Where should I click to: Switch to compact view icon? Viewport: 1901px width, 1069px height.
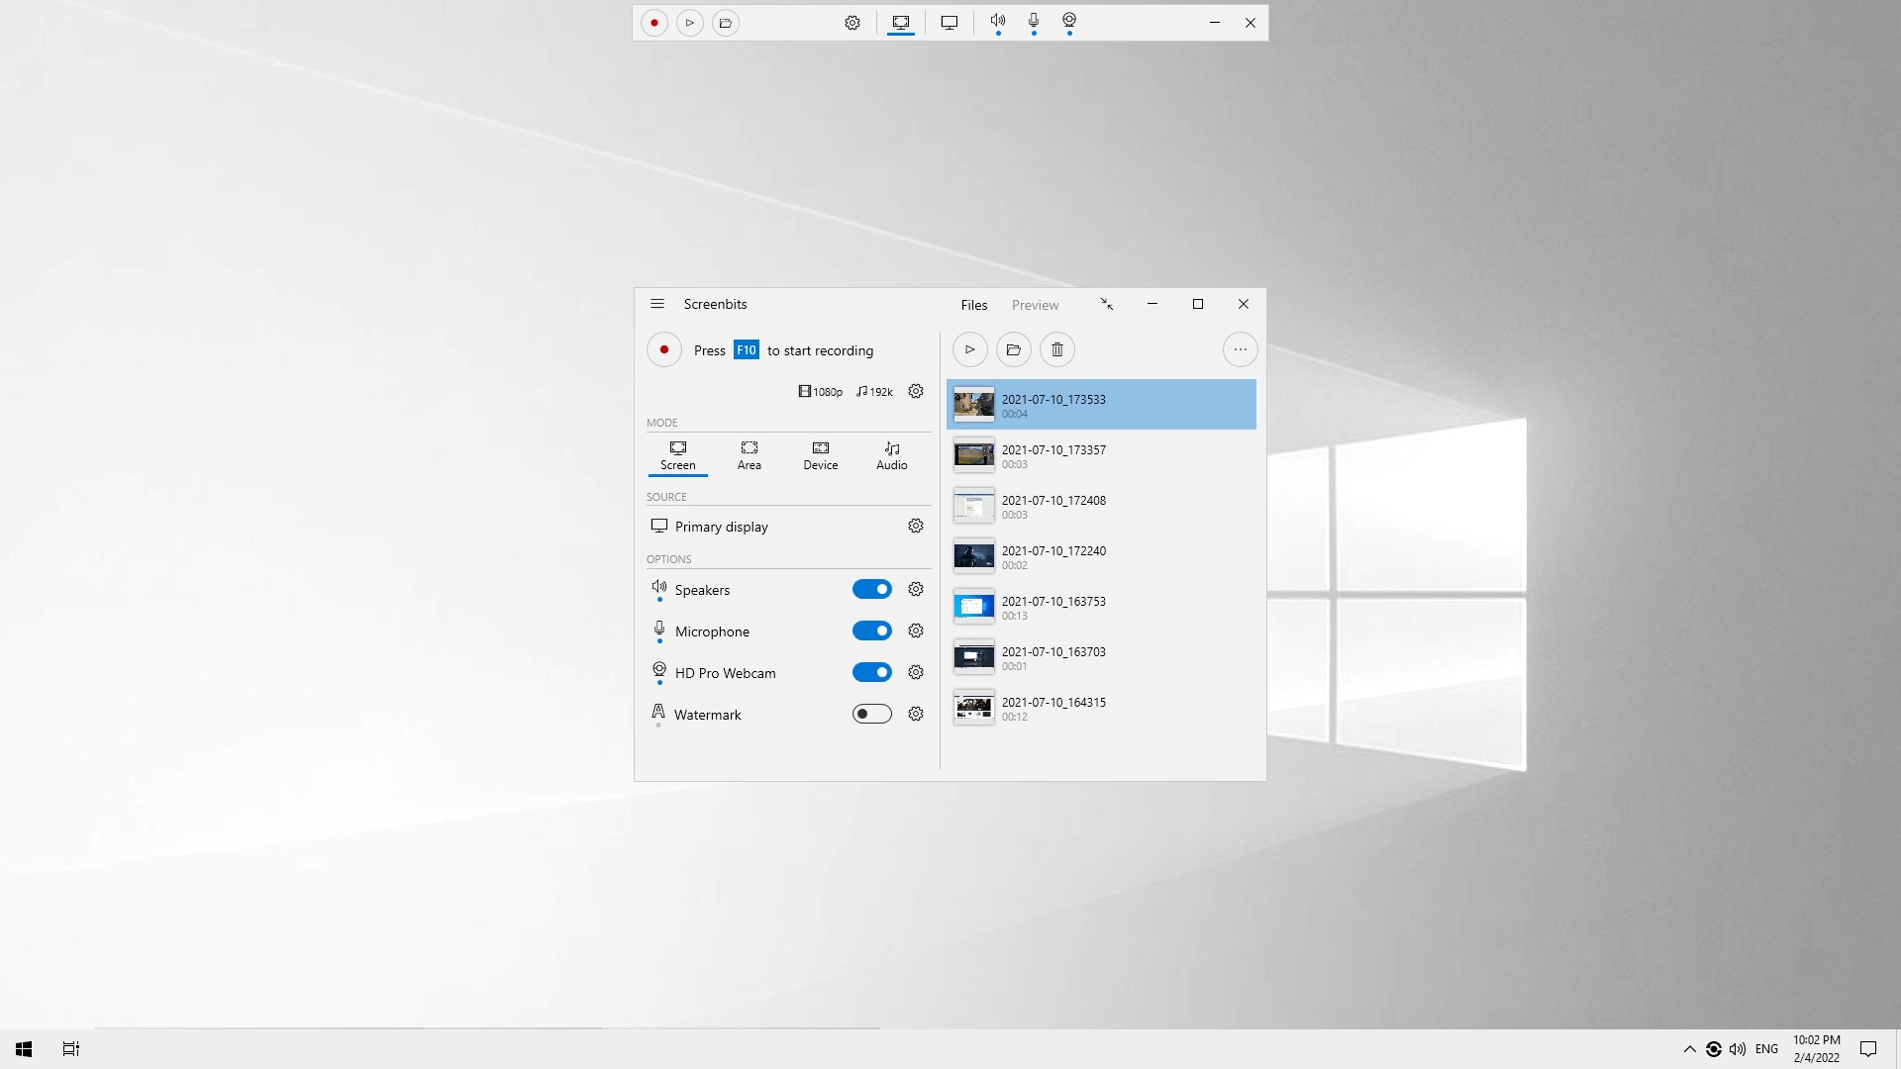click(x=1107, y=305)
